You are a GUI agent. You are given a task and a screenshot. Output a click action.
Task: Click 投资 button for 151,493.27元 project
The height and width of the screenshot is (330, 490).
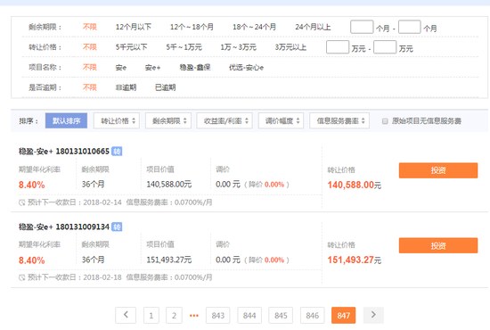(x=438, y=246)
